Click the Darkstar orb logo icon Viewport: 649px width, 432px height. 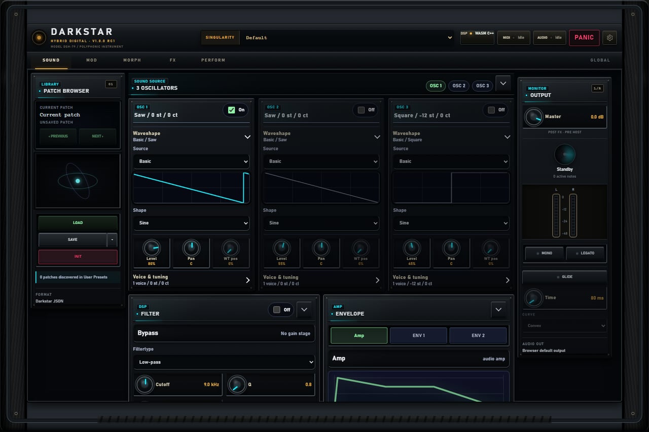pyautogui.click(x=39, y=37)
